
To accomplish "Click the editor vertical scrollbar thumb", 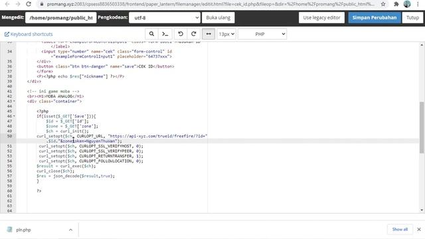I will tap(422, 127).
